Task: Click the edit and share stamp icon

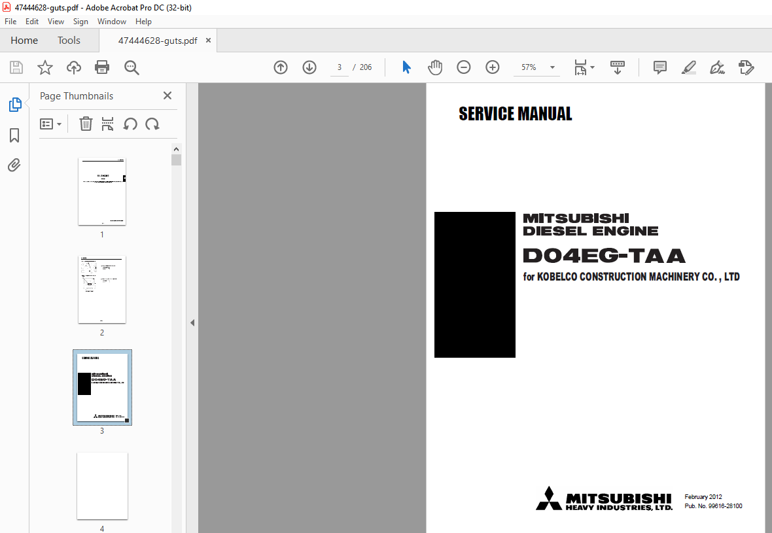Action: tap(746, 67)
